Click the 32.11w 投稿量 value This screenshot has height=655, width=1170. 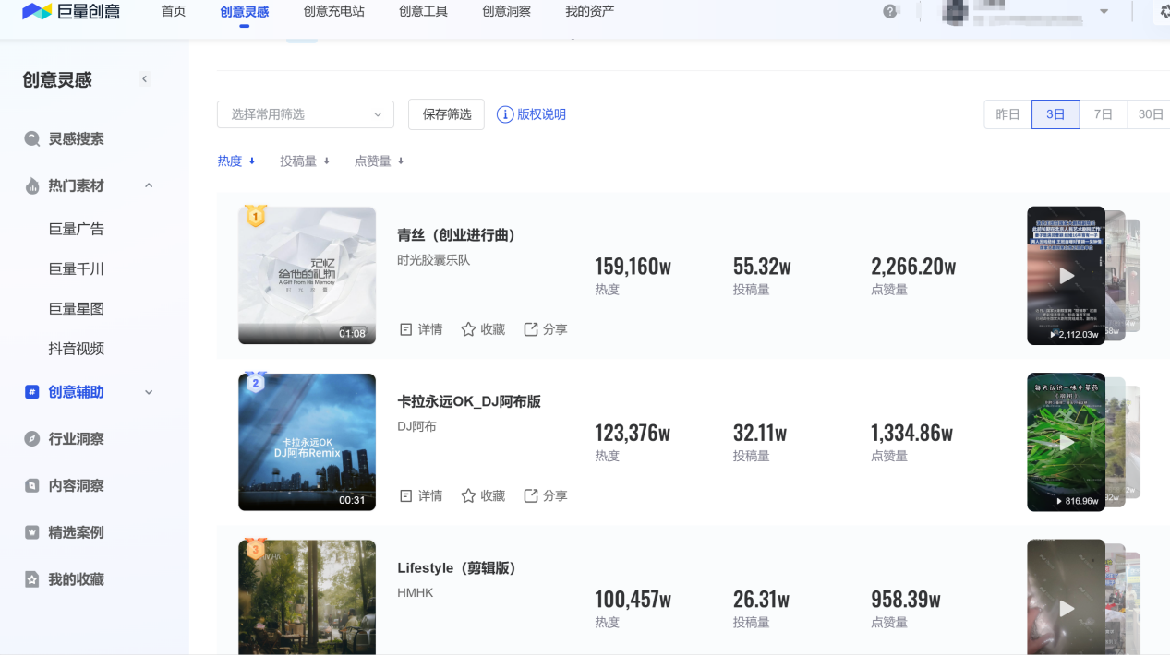pyautogui.click(x=760, y=433)
